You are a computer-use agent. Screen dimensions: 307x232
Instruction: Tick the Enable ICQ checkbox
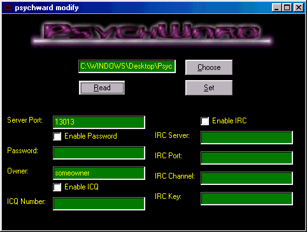57,187
